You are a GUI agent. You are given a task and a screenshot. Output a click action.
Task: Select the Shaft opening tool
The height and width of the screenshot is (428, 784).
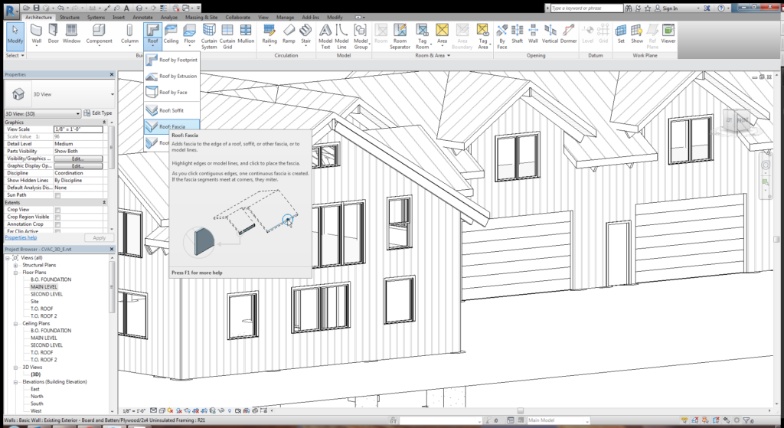pos(517,34)
